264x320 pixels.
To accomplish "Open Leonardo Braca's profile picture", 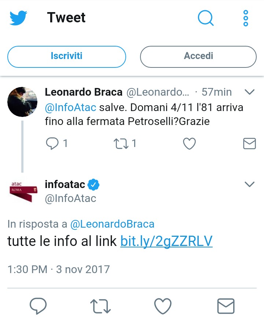I will 22,102.
